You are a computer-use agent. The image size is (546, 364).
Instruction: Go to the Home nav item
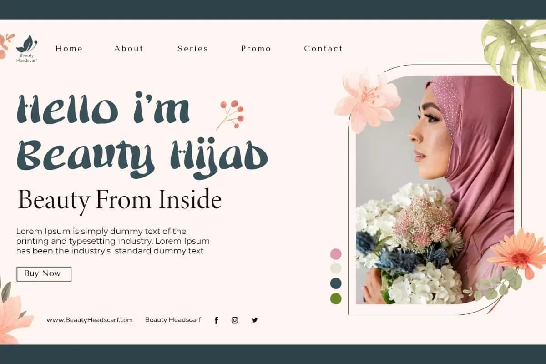tap(69, 49)
